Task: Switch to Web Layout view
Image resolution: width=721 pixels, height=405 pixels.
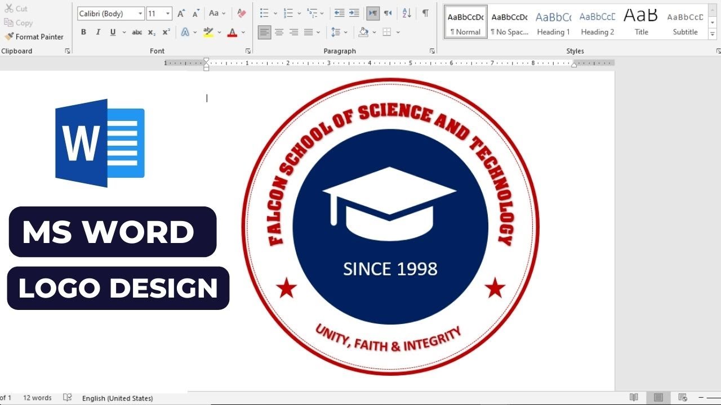Action: (683, 398)
